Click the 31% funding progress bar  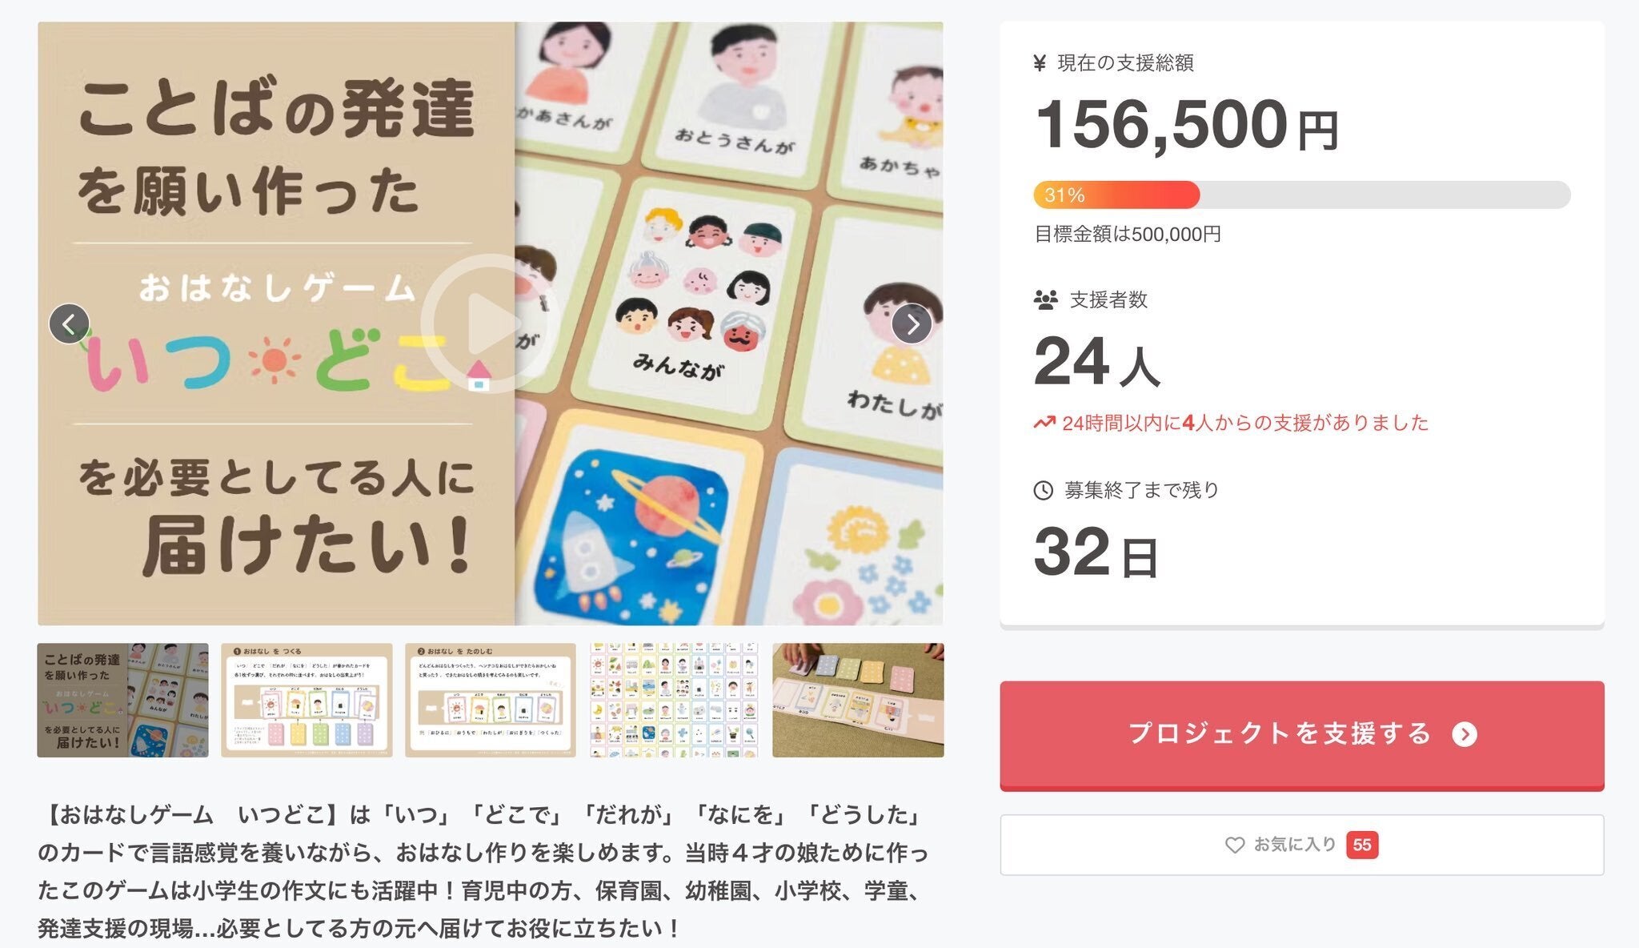click(1302, 195)
